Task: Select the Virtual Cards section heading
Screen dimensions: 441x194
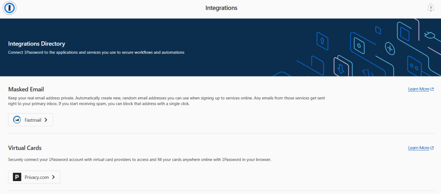Action: pyautogui.click(x=25, y=148)
